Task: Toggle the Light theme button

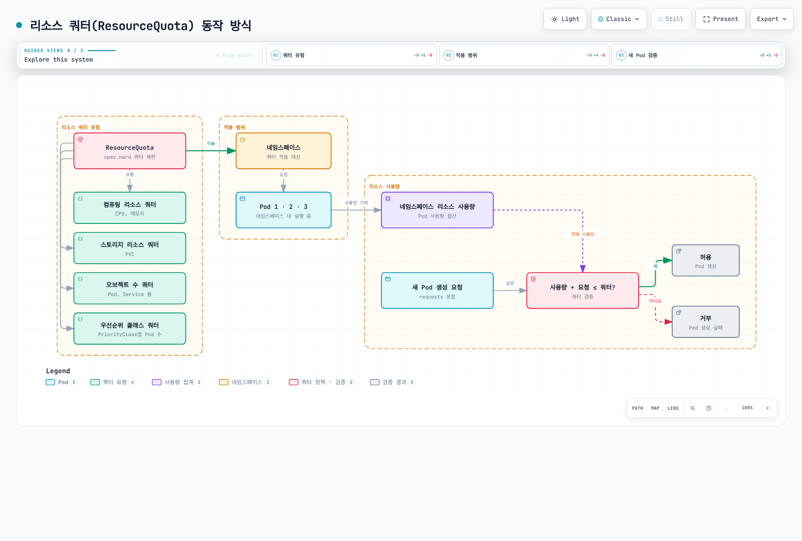Action: [x=565, y=19]
